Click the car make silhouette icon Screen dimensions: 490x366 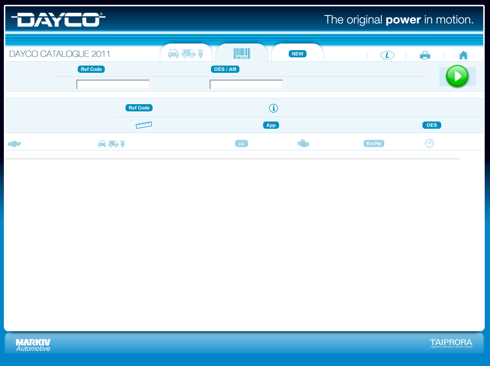pyautogui.click(x=14, y=144)
